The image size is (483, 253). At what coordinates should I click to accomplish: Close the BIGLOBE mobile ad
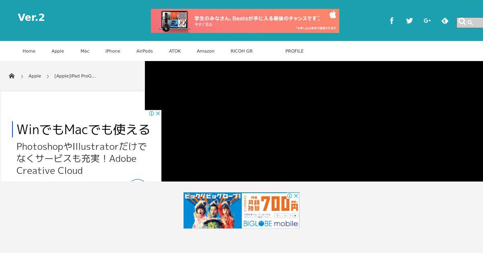click(296, 196)
